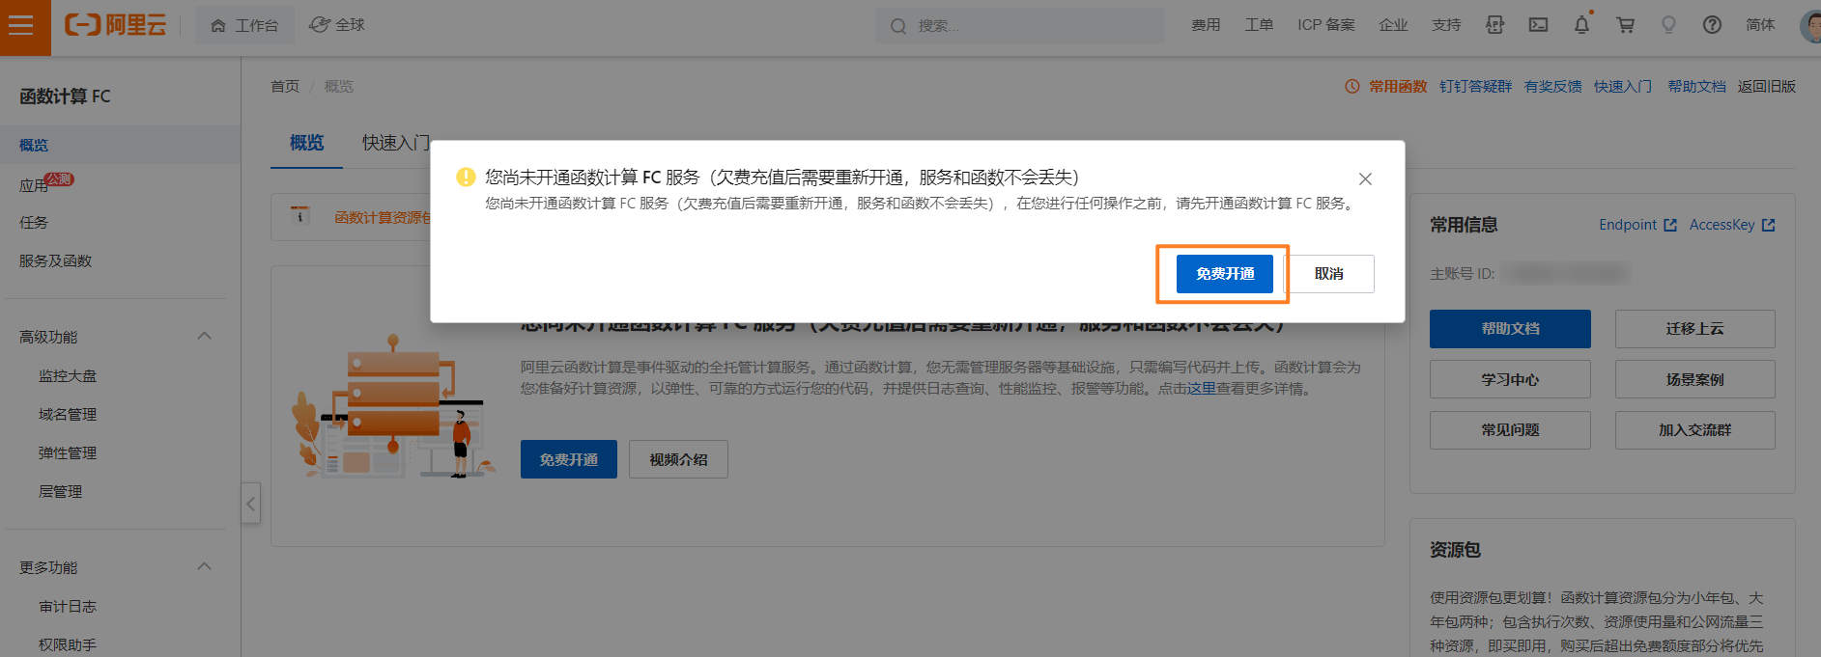The height and width of the screenshot is (657, 1821).
Task: Click the Alibaba Cloud logo
Action: tap(116, 25)
